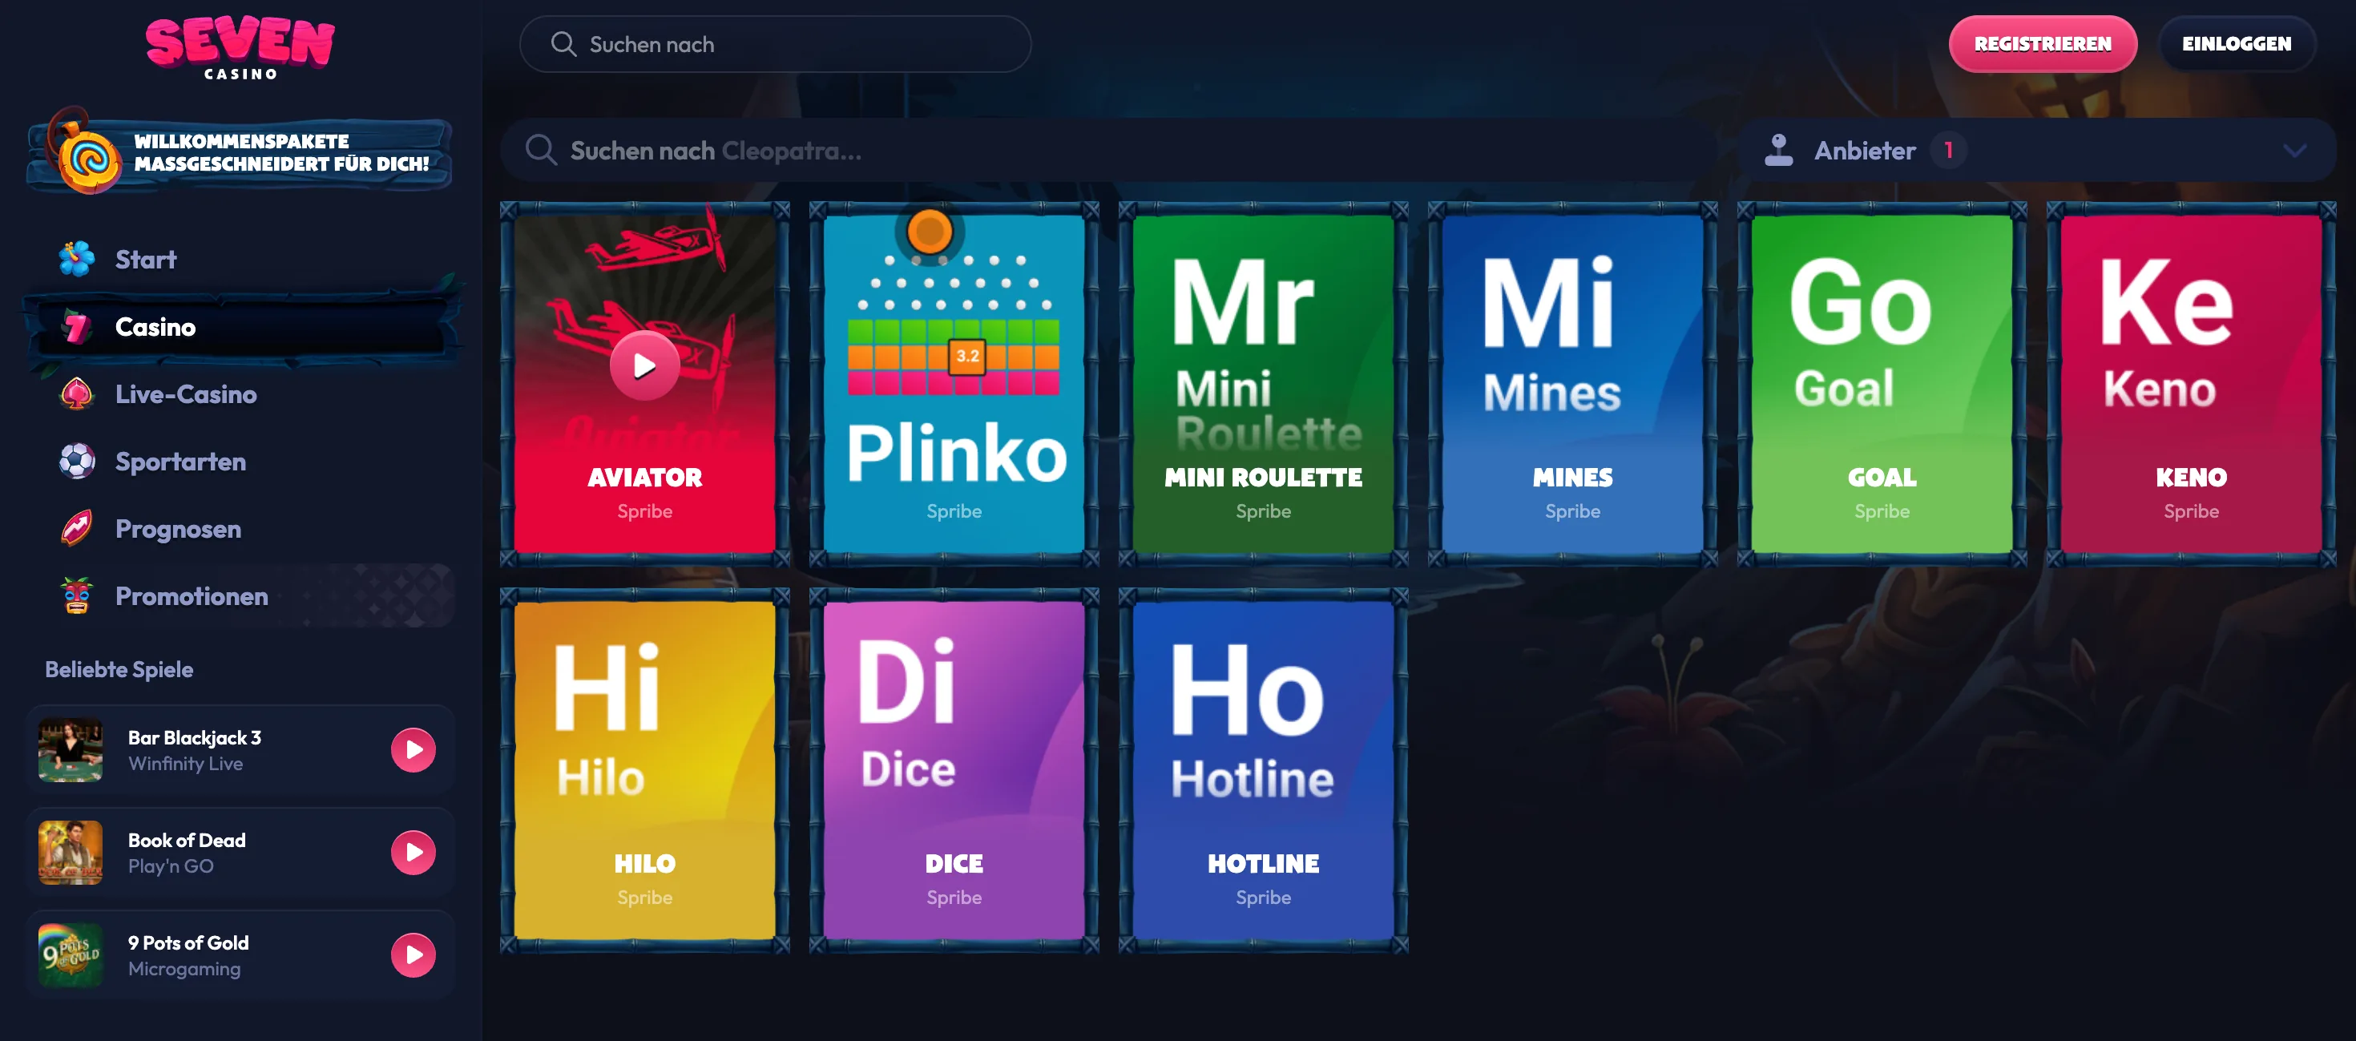Open the Goal game card

click(1882, 384)
